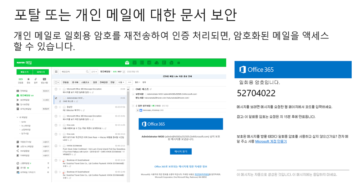The image size is (357, 187).
Task: Refresh the inbox with the reload icon
Action: [x=124, y=72]
